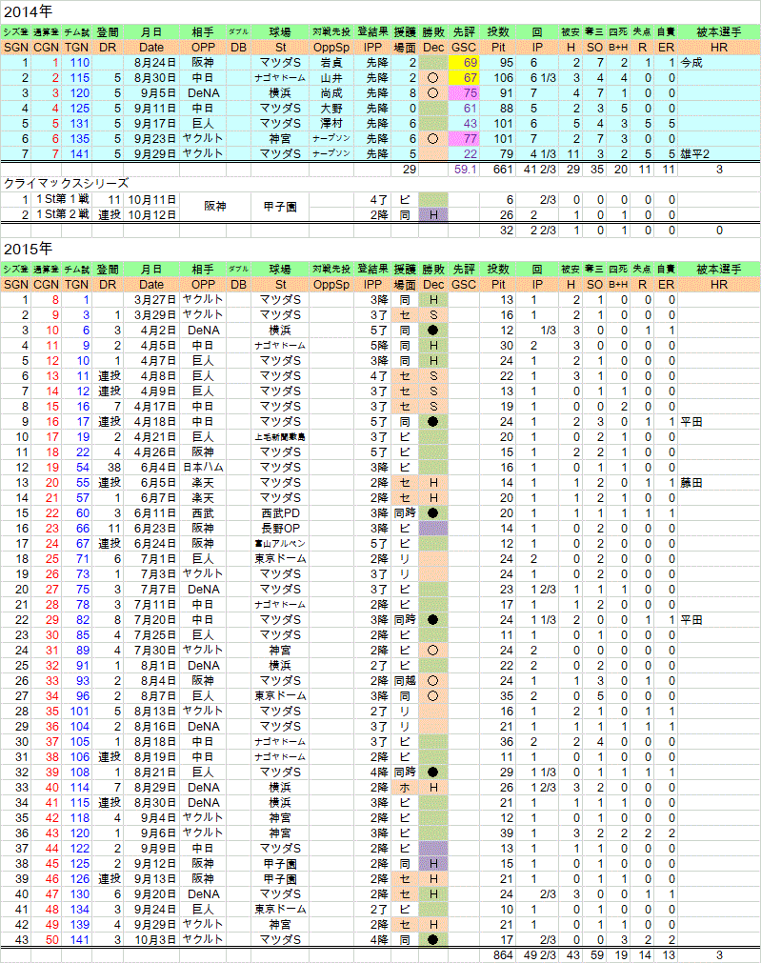This screenshot has height=963, width=761.
Task: Select the win circle in 7月30日 row
Action: tap(433, 651)
